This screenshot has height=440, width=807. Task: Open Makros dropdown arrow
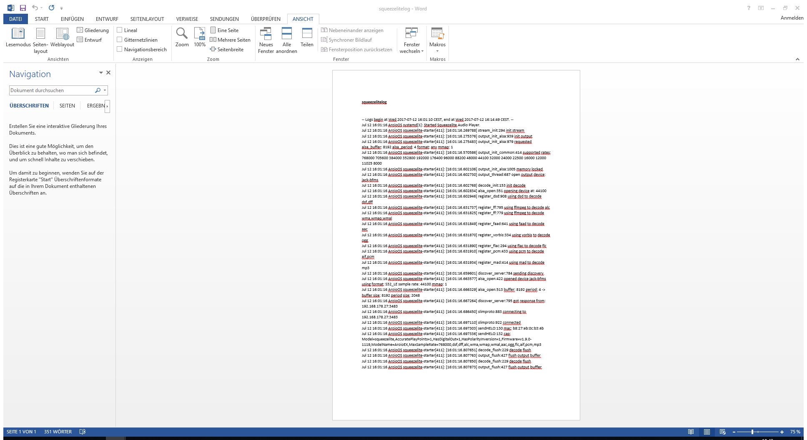click(x=437, y=51)
